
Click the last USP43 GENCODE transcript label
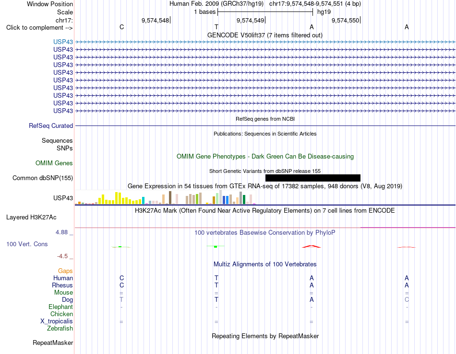[63, 111]
